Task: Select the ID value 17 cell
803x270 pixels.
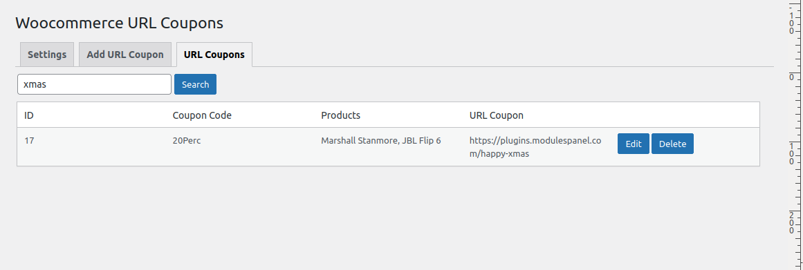Action: pos(29,141)
